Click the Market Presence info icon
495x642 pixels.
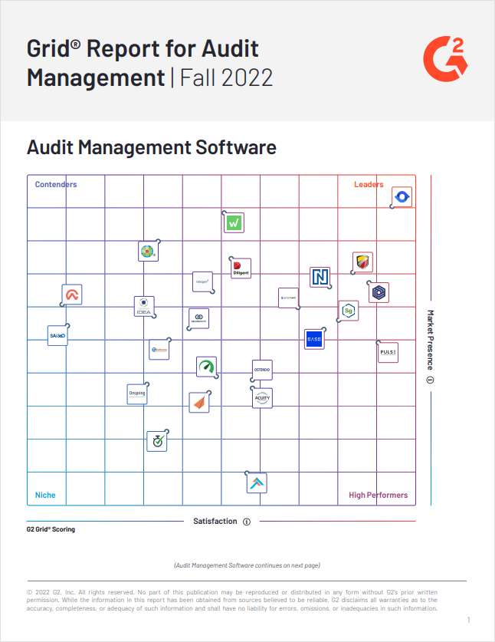(x=430, y=380)
